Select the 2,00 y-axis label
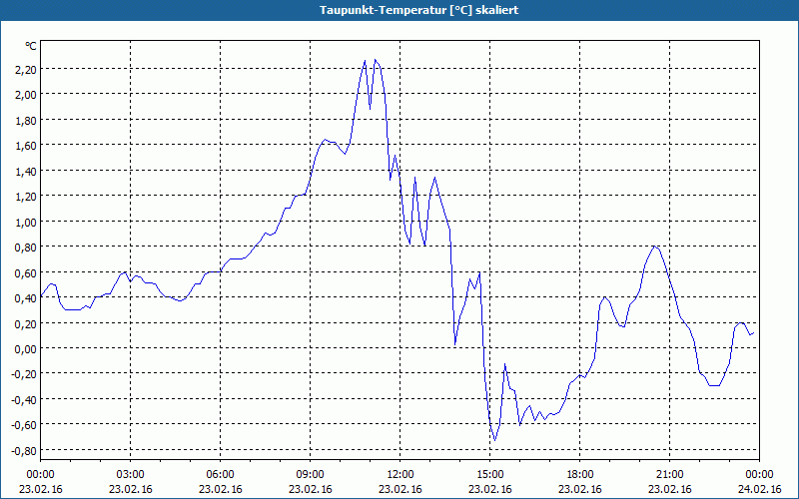 point(26,95)
